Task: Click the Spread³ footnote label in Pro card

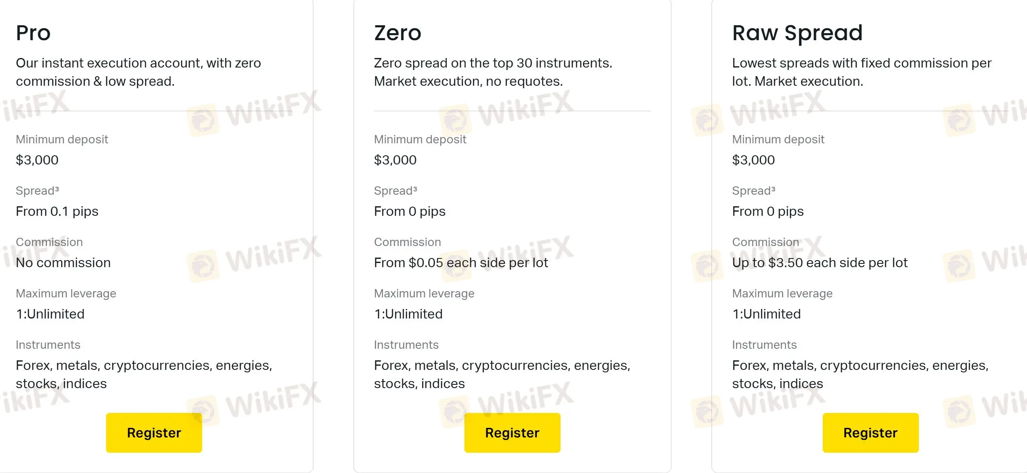Action: pos(37,191)
